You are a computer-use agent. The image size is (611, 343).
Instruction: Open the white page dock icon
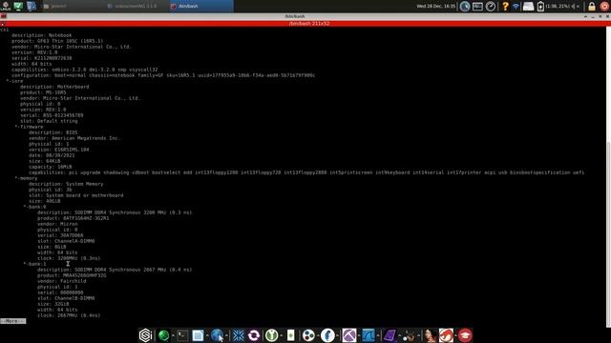click(290, 335)
